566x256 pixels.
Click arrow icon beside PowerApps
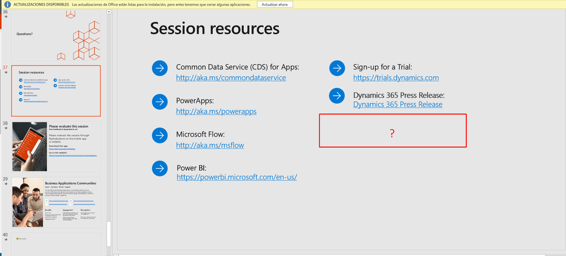click(x=160, y=102)
